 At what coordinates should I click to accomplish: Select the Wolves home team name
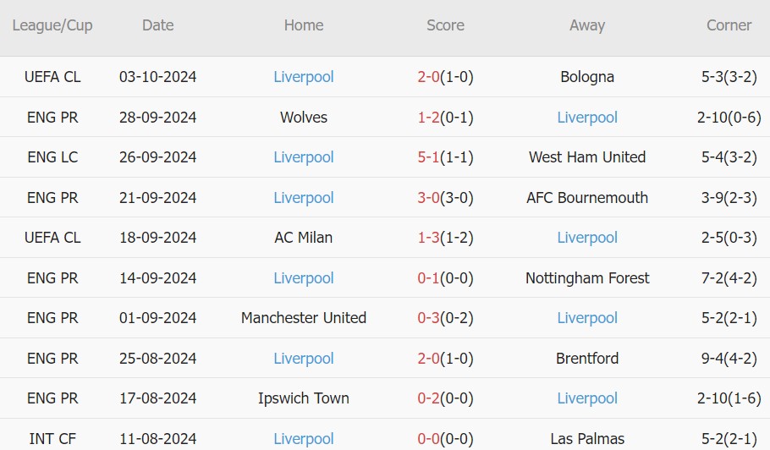304,118
